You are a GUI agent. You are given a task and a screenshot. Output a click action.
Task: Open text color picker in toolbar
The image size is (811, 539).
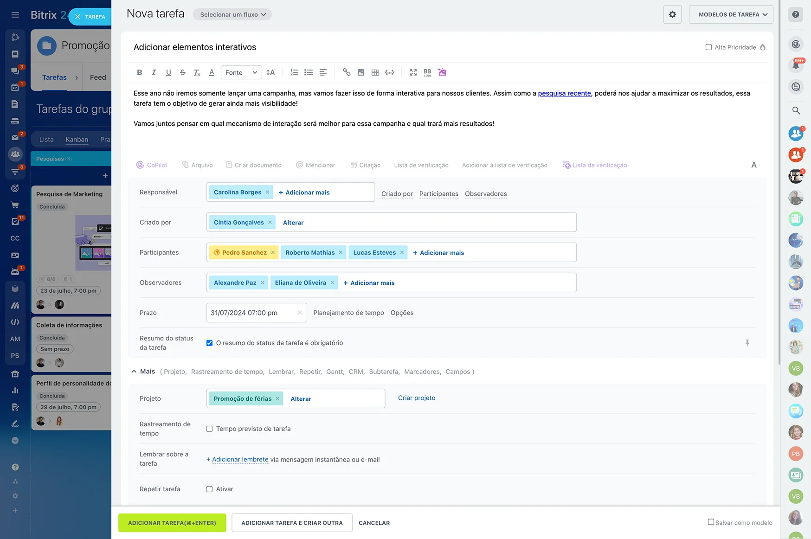click(212, 72)
